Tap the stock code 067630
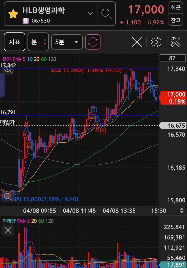The height and width of the screenshot is (268, 187). (41, 21)
